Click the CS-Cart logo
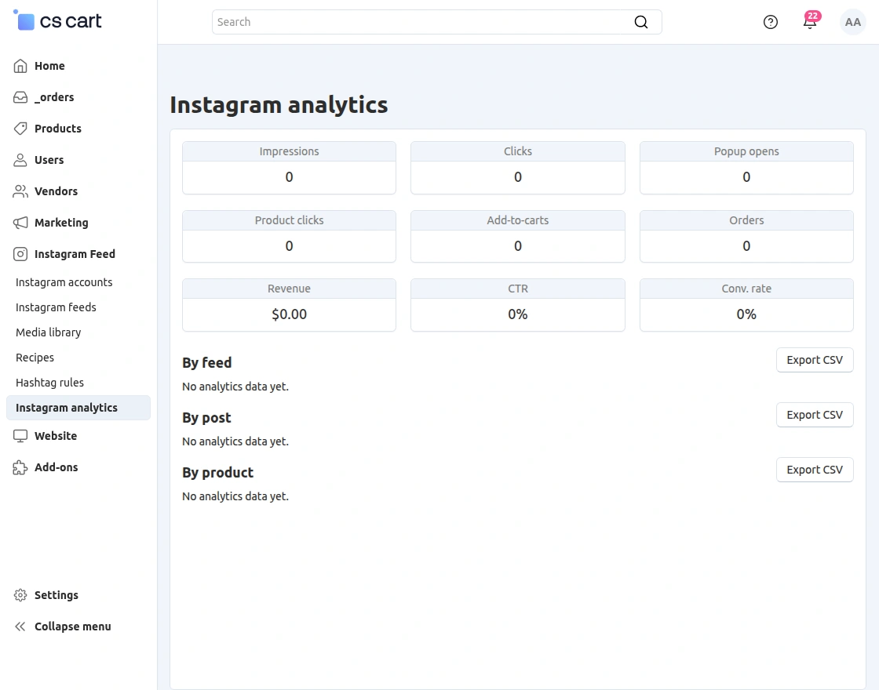 pyautogui.click(x=57, y=20)
